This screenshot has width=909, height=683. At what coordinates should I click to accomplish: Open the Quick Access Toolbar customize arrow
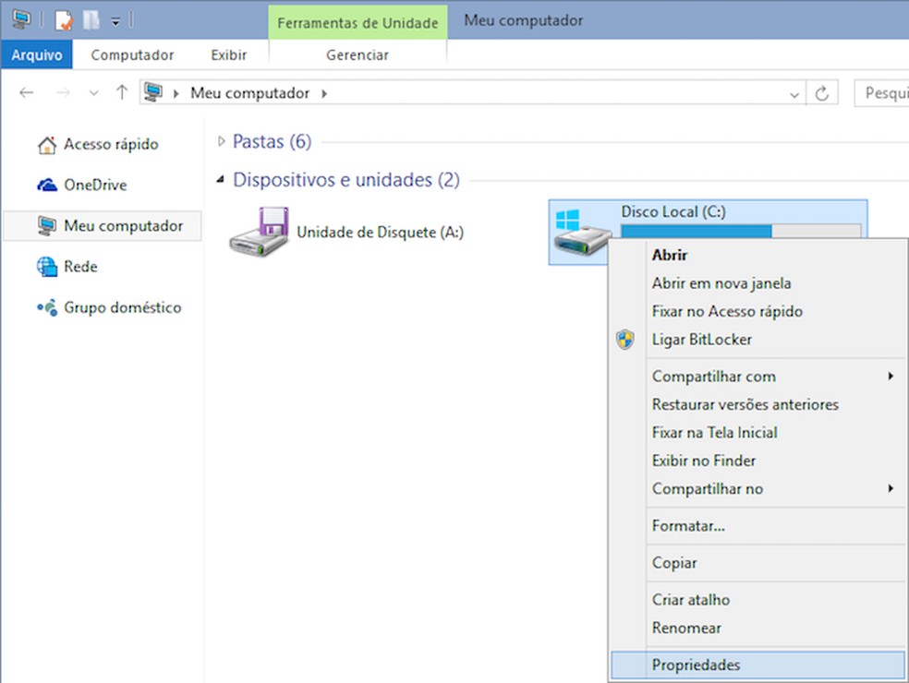point(115,22)
